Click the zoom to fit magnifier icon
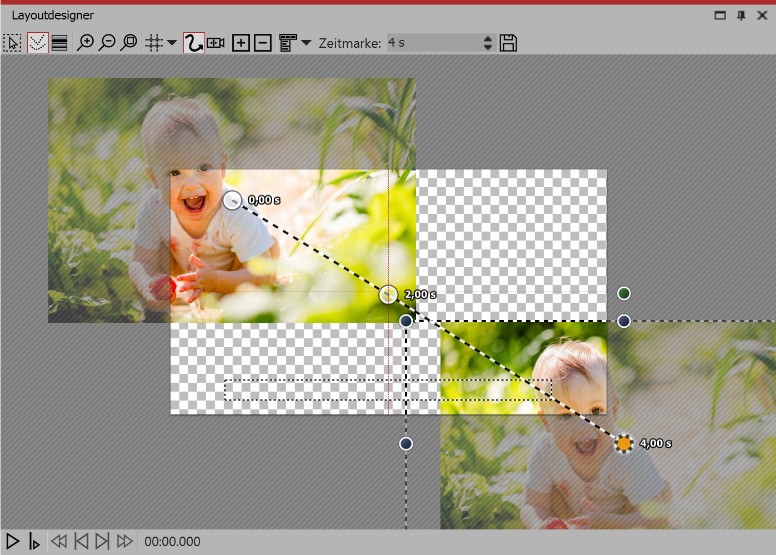The image size is (776, 555). tap(129, 43)
